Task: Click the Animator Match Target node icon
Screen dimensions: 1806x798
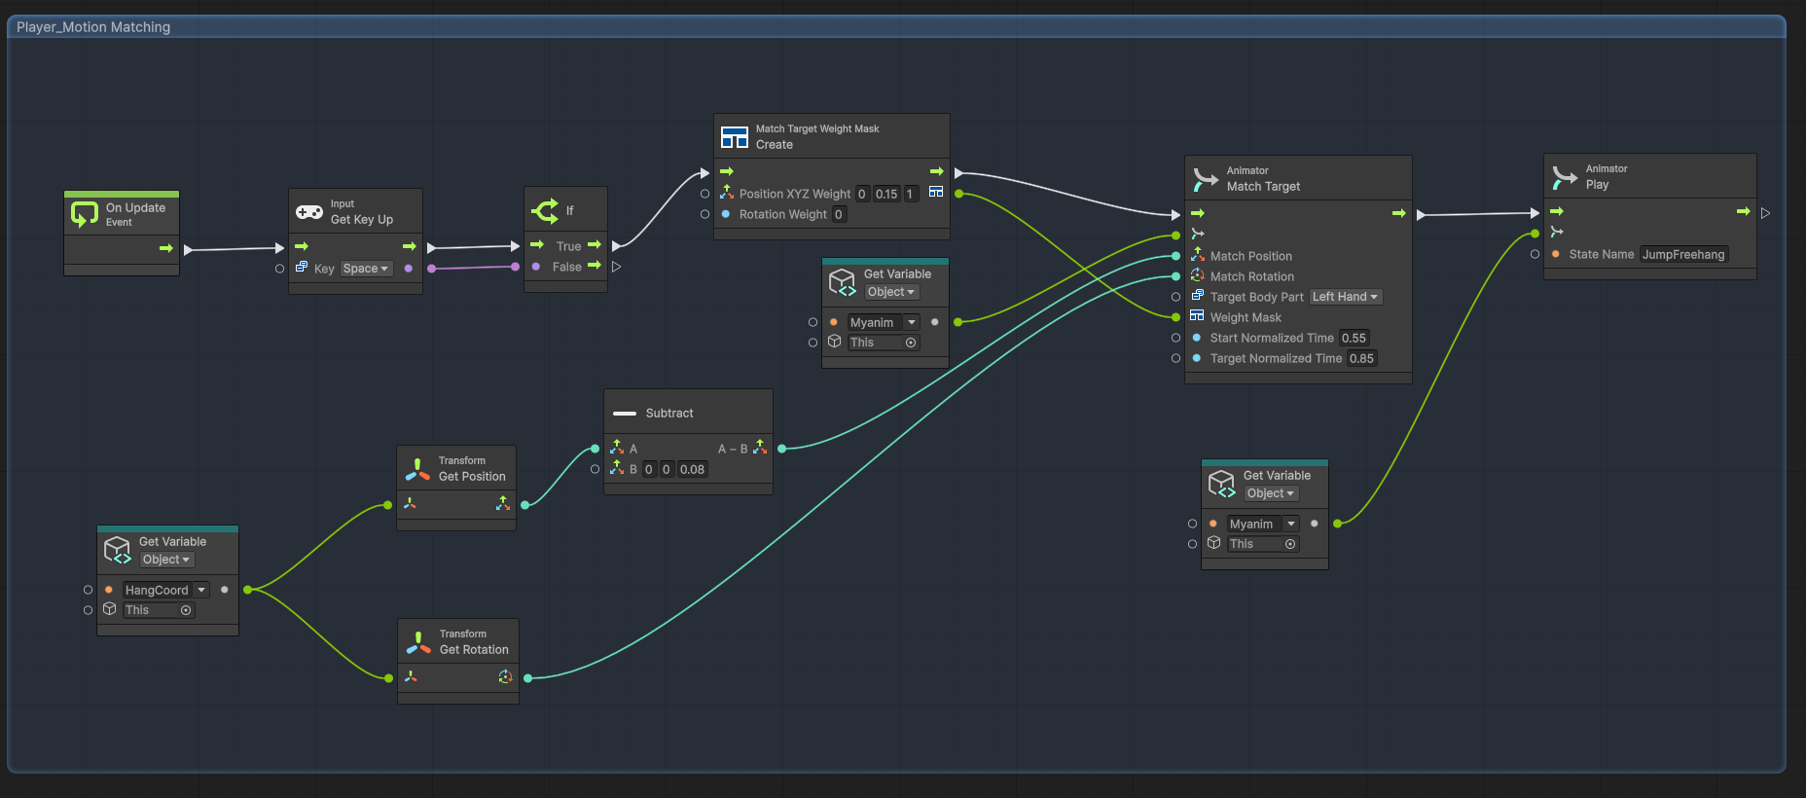Action: tap(1206, 179)
